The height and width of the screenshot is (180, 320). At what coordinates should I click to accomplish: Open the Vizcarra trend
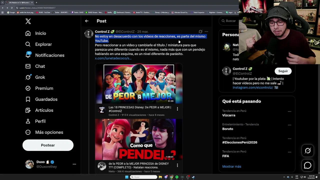[229, 115]
